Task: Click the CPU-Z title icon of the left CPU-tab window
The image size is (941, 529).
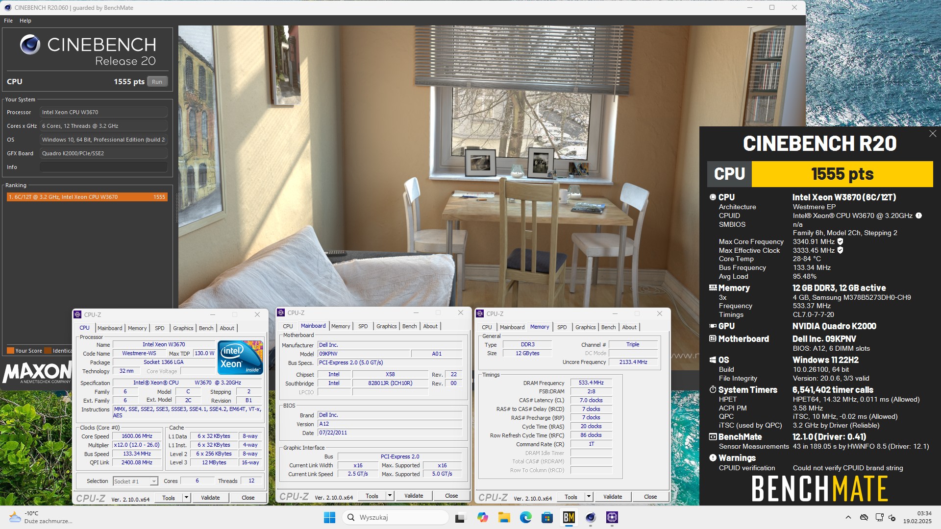Action: click(77, 314)
